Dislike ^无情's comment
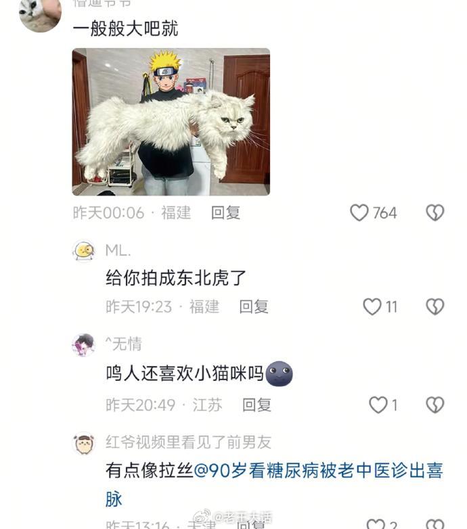The image size is (467, 529). pos(435,405)
